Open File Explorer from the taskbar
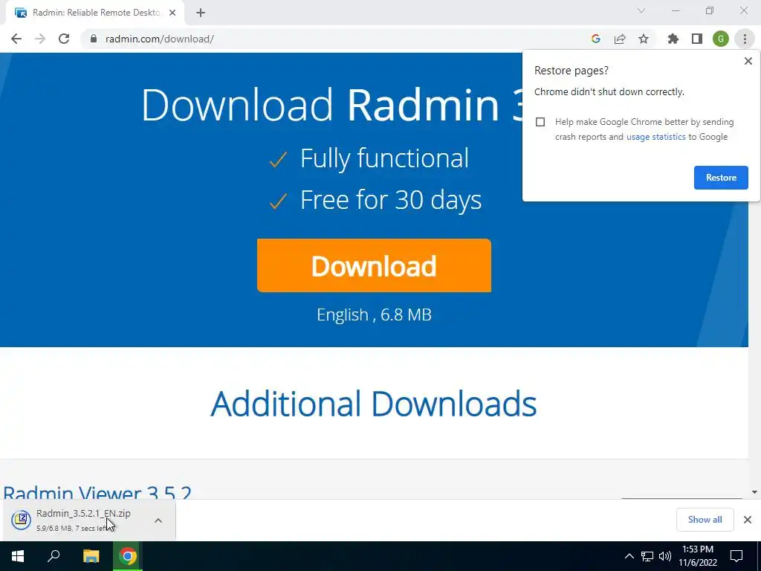This screenshot has width=761, height=571. tap(91, 556)
